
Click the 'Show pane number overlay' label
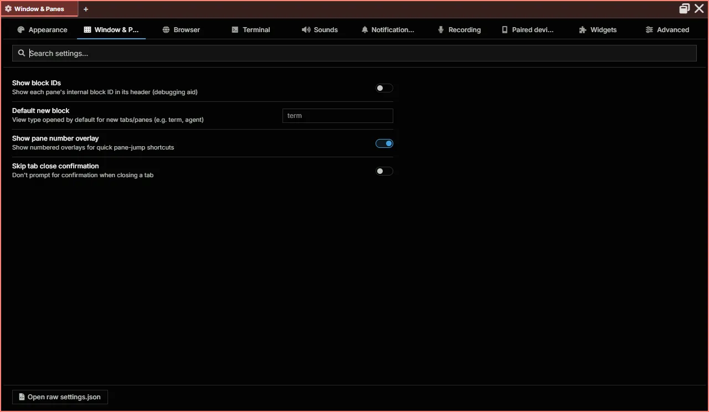point(55,138)
